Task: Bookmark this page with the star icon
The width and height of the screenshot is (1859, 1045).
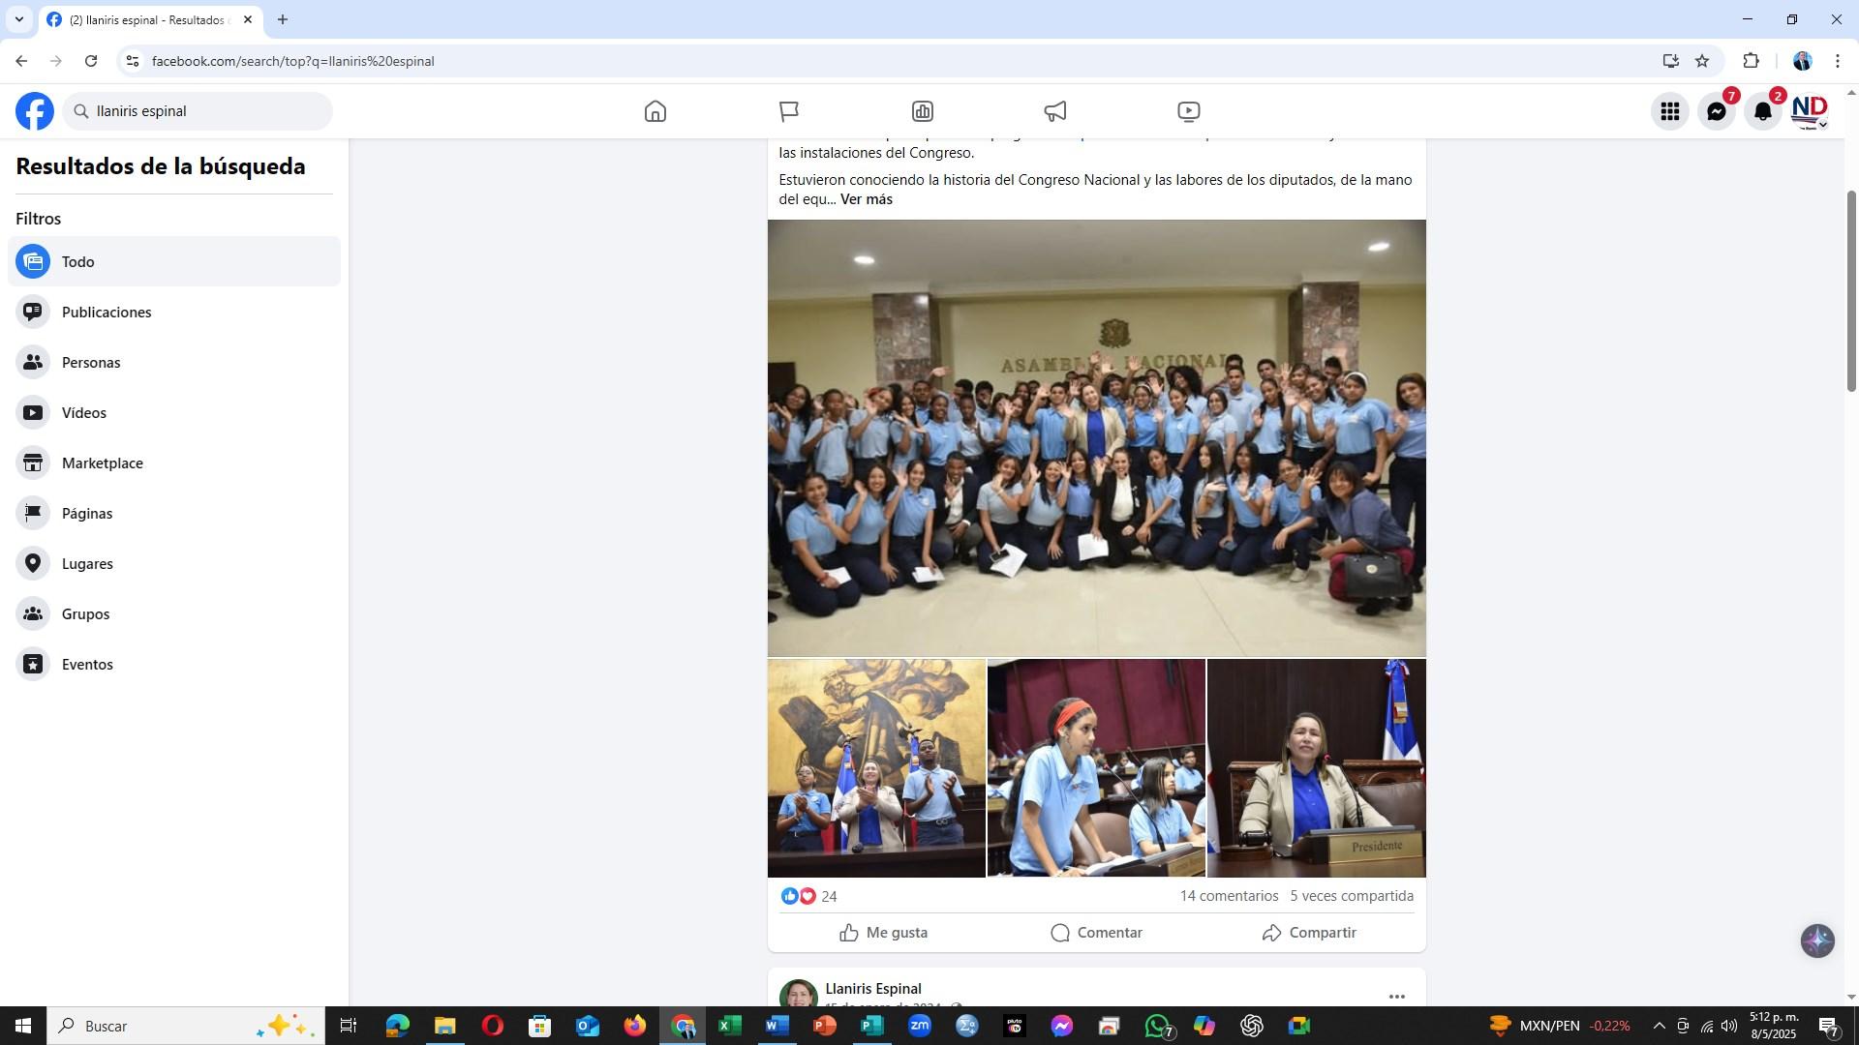Action: [x=1702, y=61]
